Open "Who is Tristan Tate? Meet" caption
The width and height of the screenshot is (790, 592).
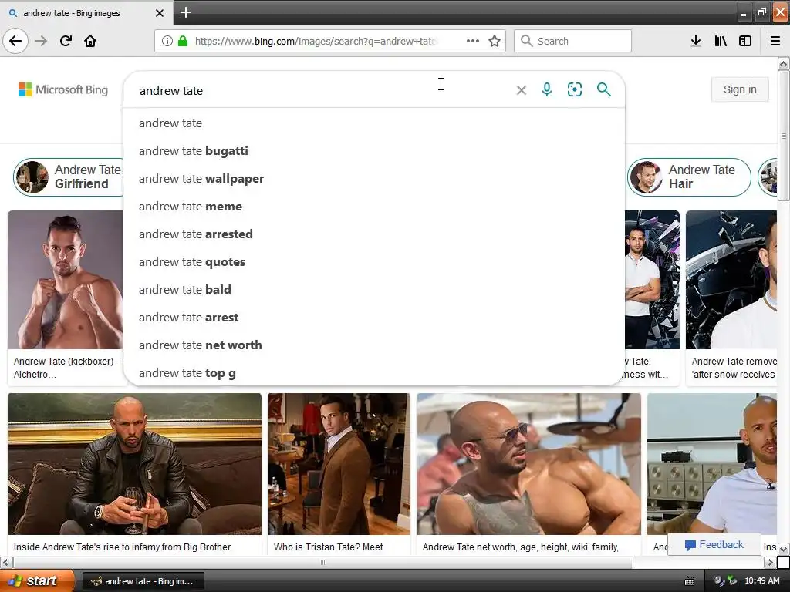pyautogui.click(x=328, y=547)
